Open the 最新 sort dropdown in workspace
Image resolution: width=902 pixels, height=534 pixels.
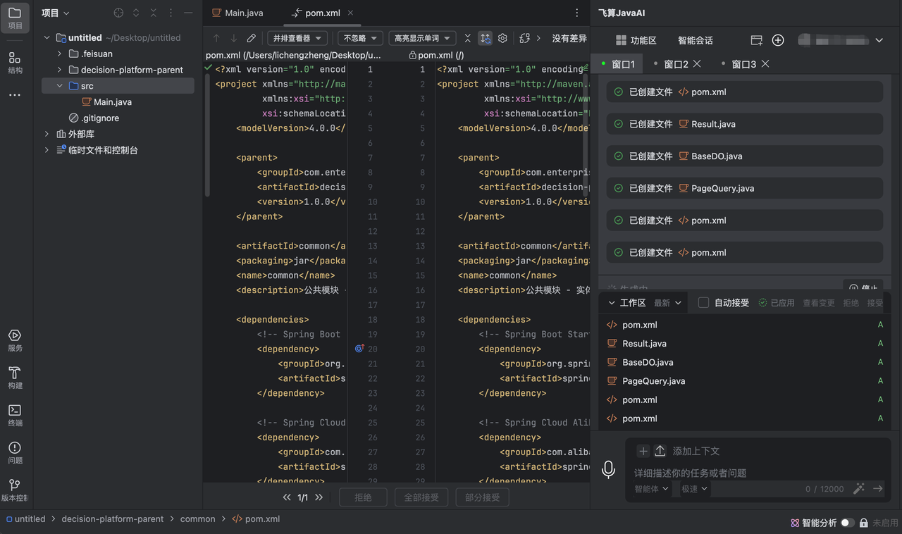coord(668,302)
